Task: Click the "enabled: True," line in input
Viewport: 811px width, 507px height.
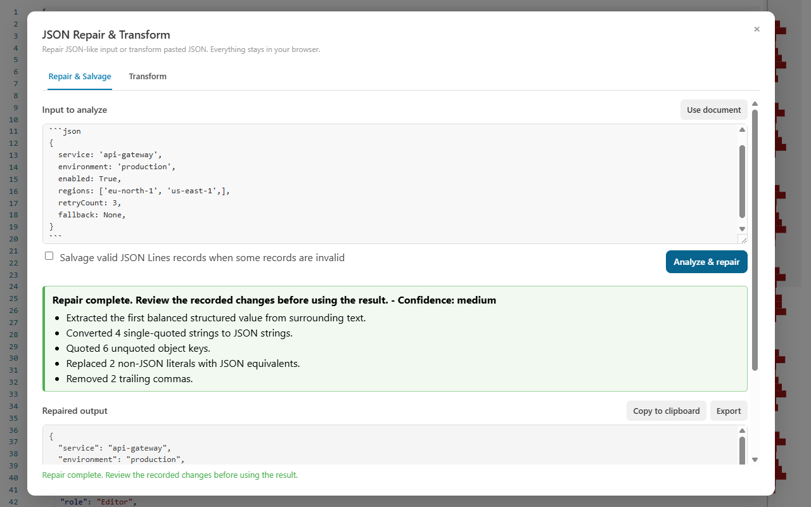Action: (89, 179)
